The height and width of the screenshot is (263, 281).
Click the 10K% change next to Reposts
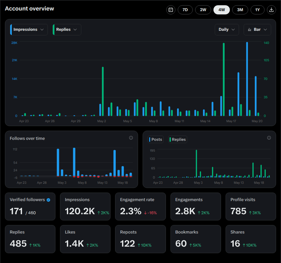tap(145, 245)
